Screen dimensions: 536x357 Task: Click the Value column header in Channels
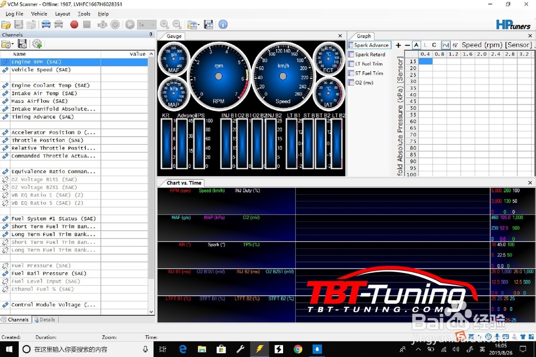124,54
